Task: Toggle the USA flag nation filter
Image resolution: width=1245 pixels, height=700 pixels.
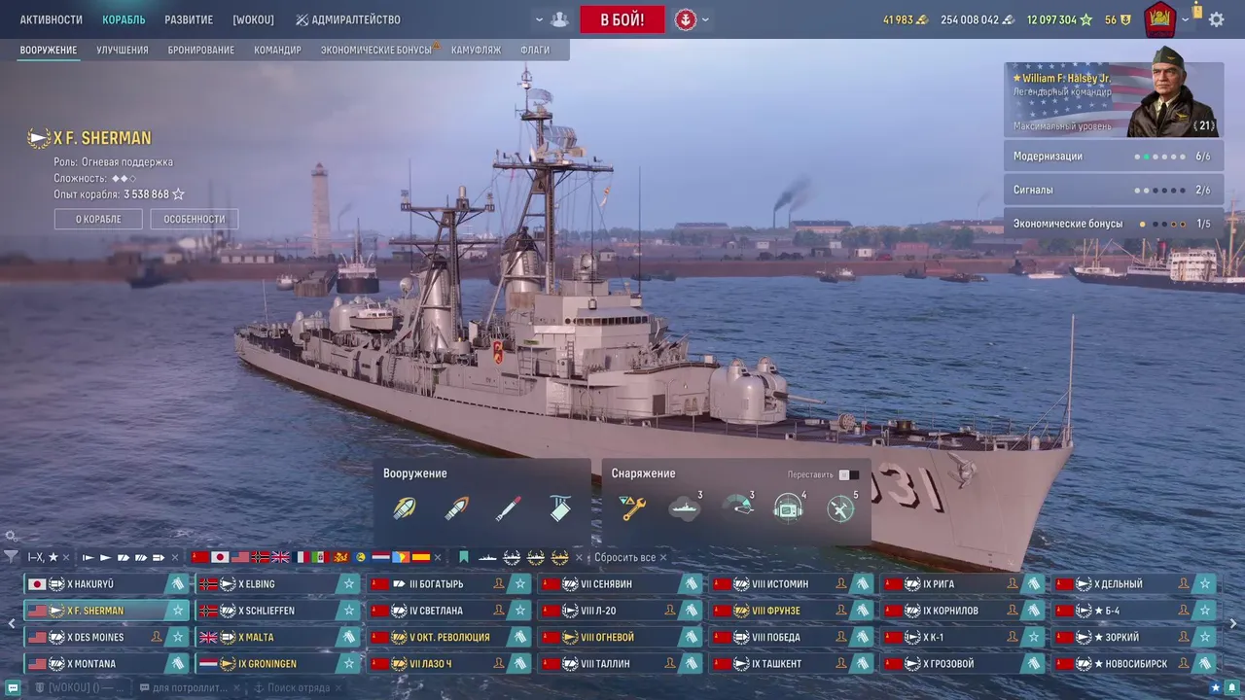Action: 240,557
